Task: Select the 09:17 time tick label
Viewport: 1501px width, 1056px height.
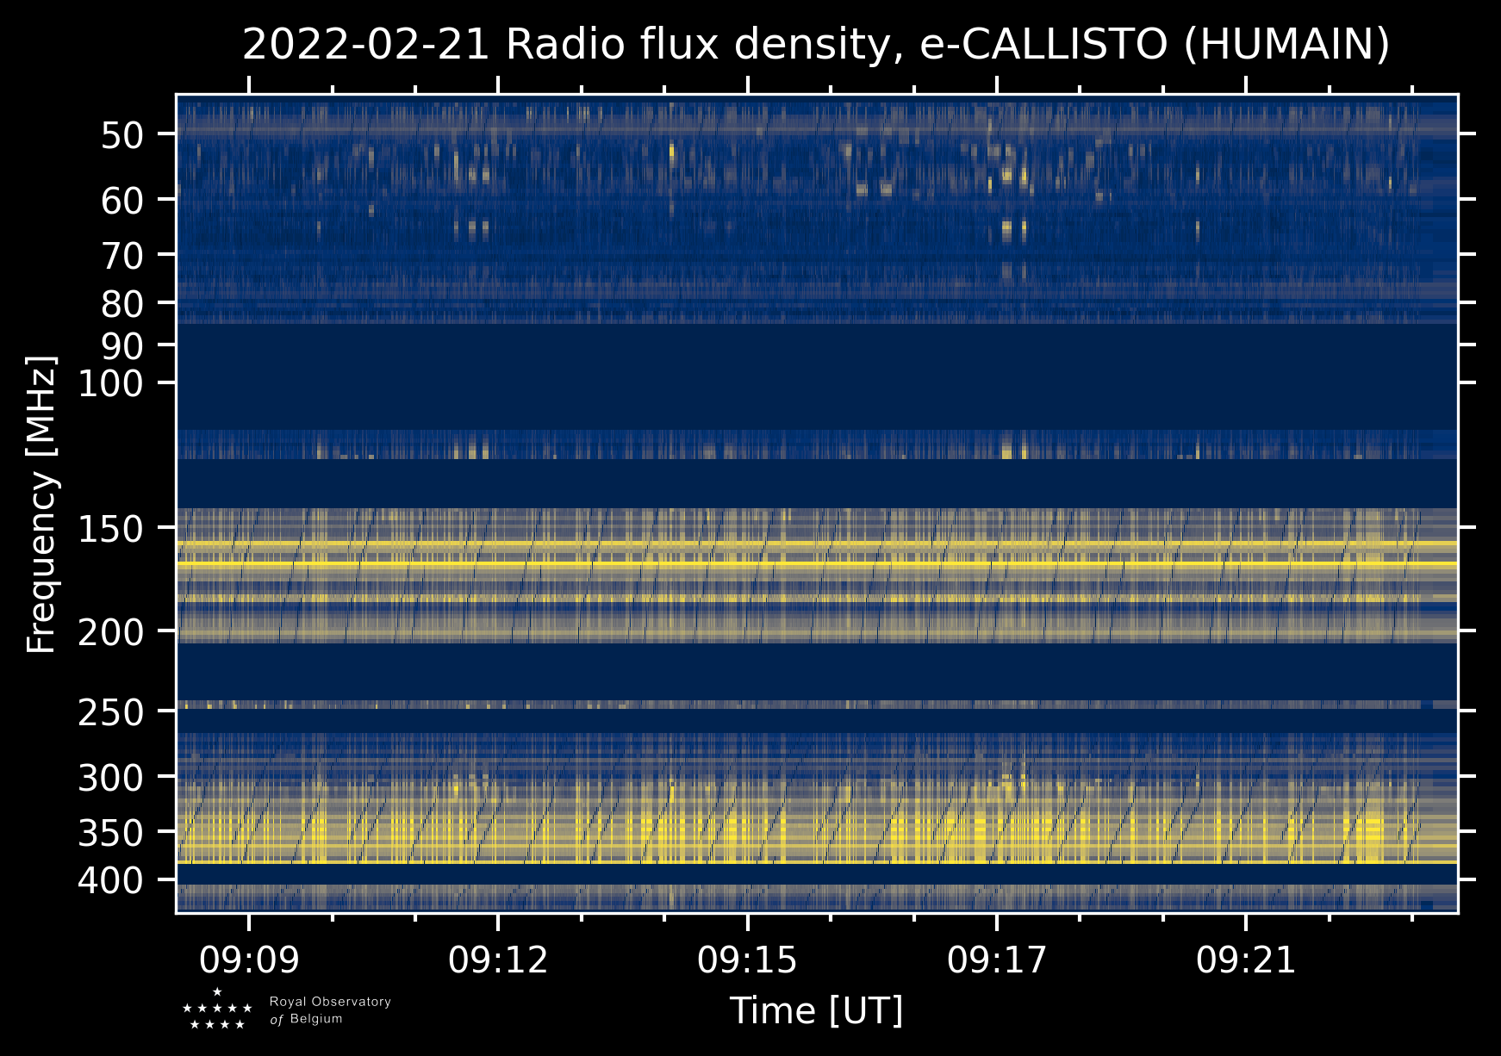Action: [997, 960]
